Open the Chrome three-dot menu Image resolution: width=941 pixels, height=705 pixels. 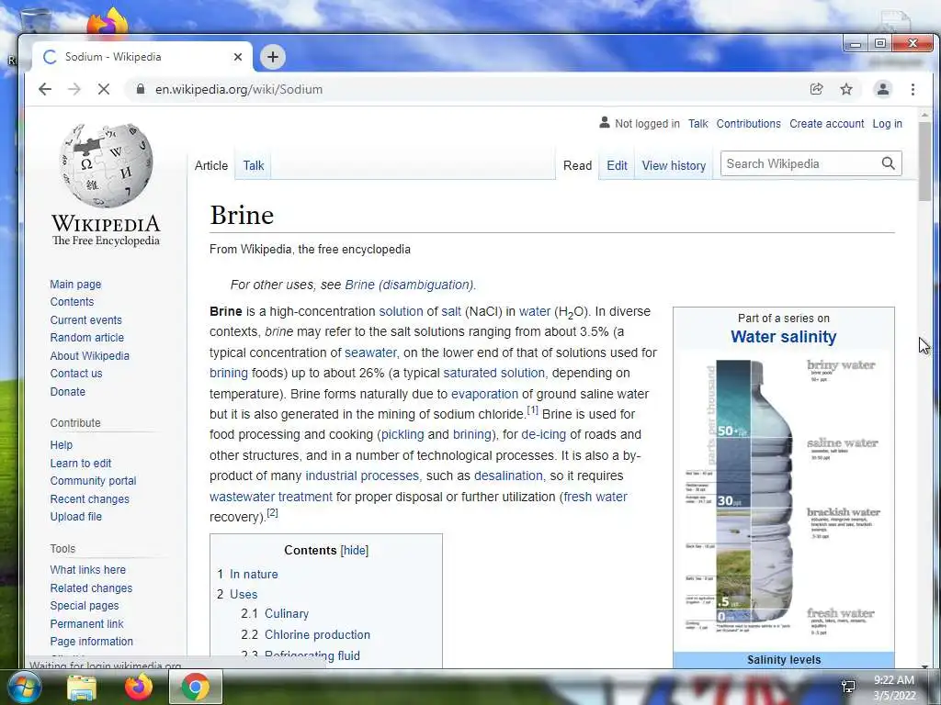click(x=913, y=89)
